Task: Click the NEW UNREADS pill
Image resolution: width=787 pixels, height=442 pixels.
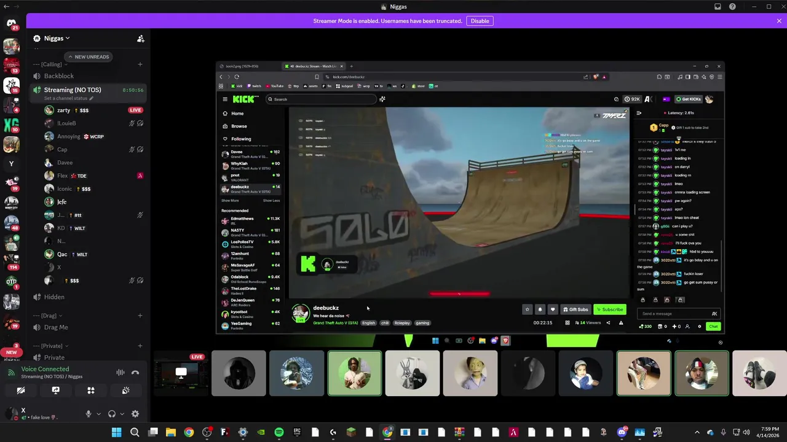Action: 89,56
